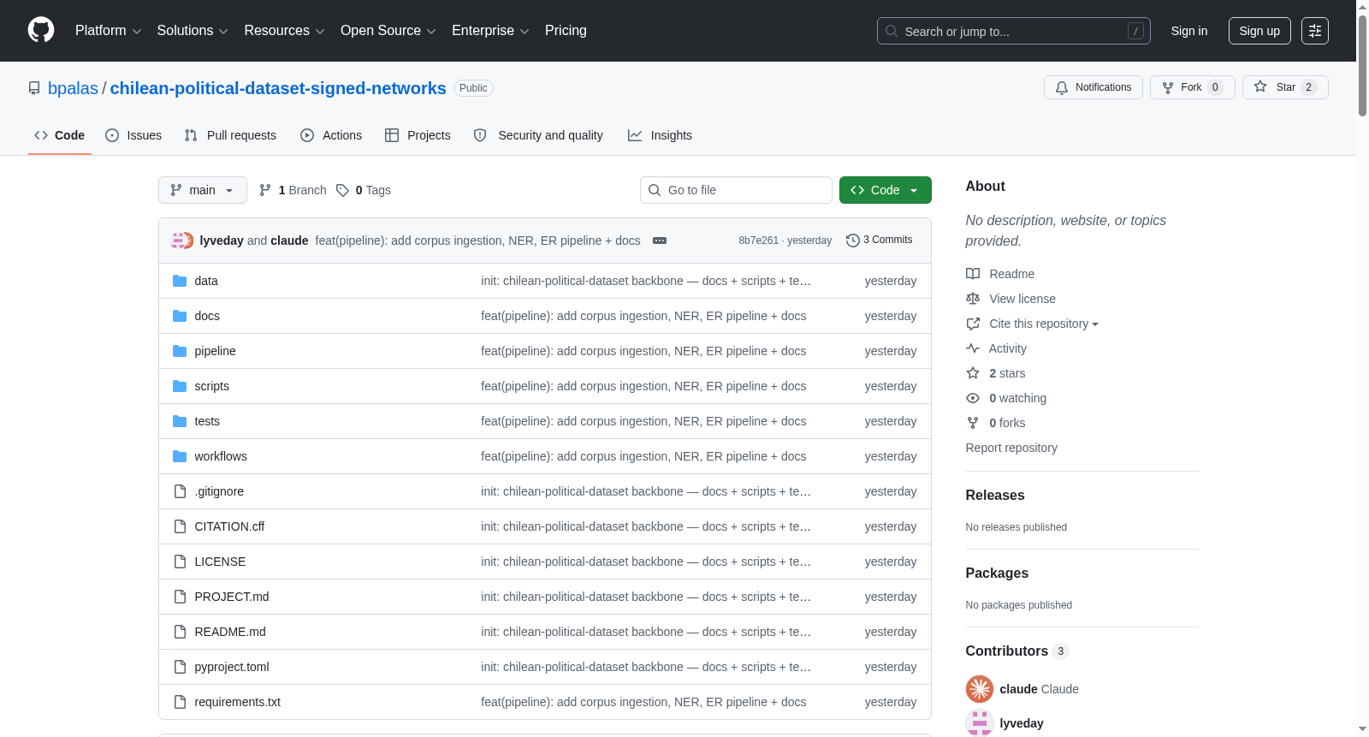Screen dimensions: 1369x737
Task: Open the 0 forks link
Action: pos(1007,423)
